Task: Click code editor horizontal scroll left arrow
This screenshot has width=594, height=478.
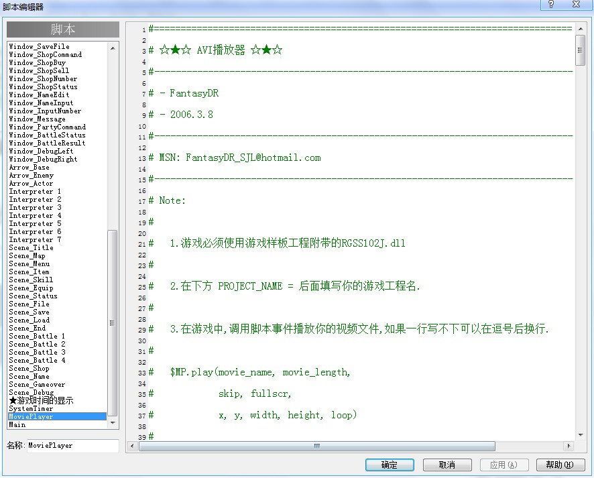Action: click(132, 446)
